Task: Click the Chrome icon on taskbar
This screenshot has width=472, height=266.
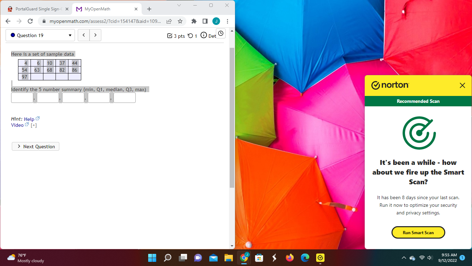Action: 244,258
